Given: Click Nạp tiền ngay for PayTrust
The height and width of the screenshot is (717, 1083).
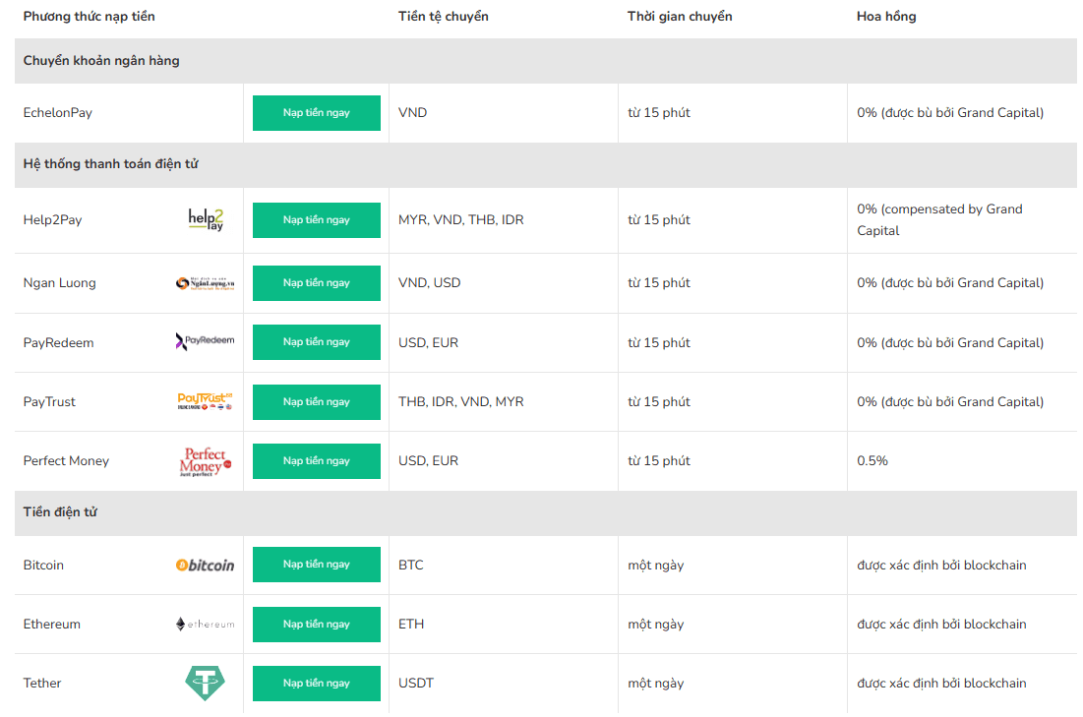Looking at the screenshot, I should point(317,402).
